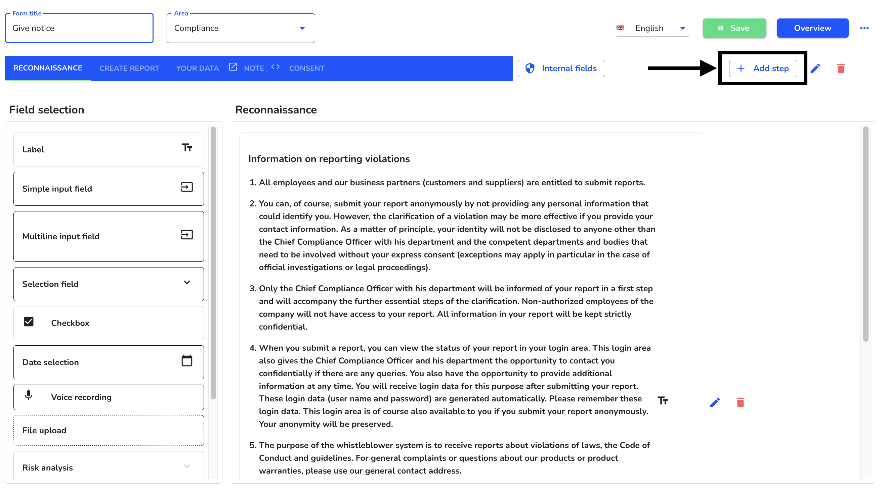
Task: Click the form title input field
Action: pos(79,29)
